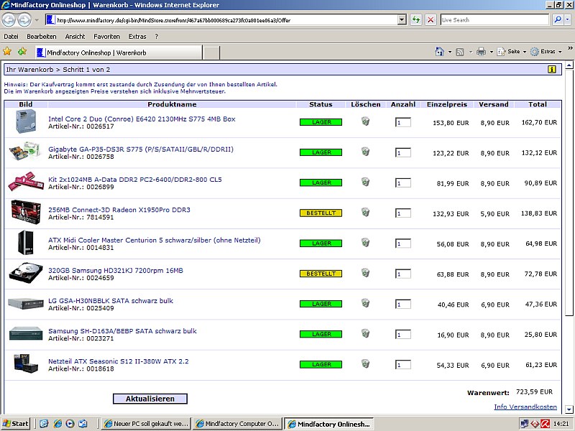Click the Live Search input box
The height and width of the screenshot is (431, 575).
494,20
